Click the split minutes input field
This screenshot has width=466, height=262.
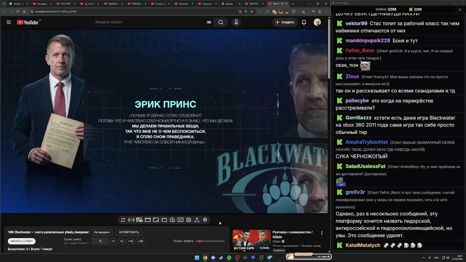pos(100,241)
